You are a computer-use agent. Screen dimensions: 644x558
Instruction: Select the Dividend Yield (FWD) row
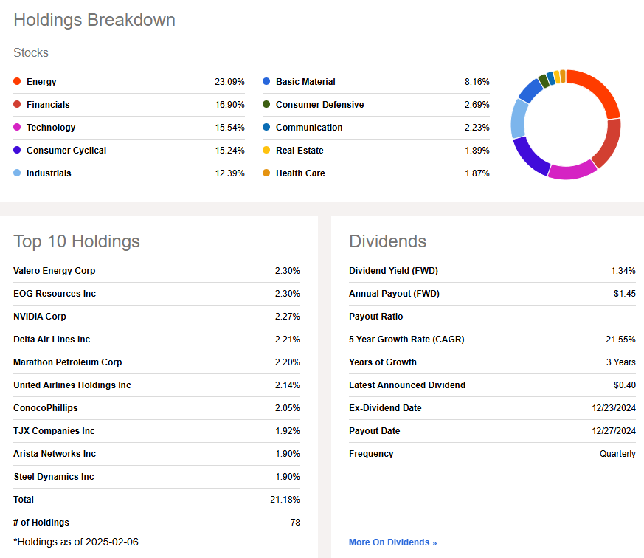[393, 271]
